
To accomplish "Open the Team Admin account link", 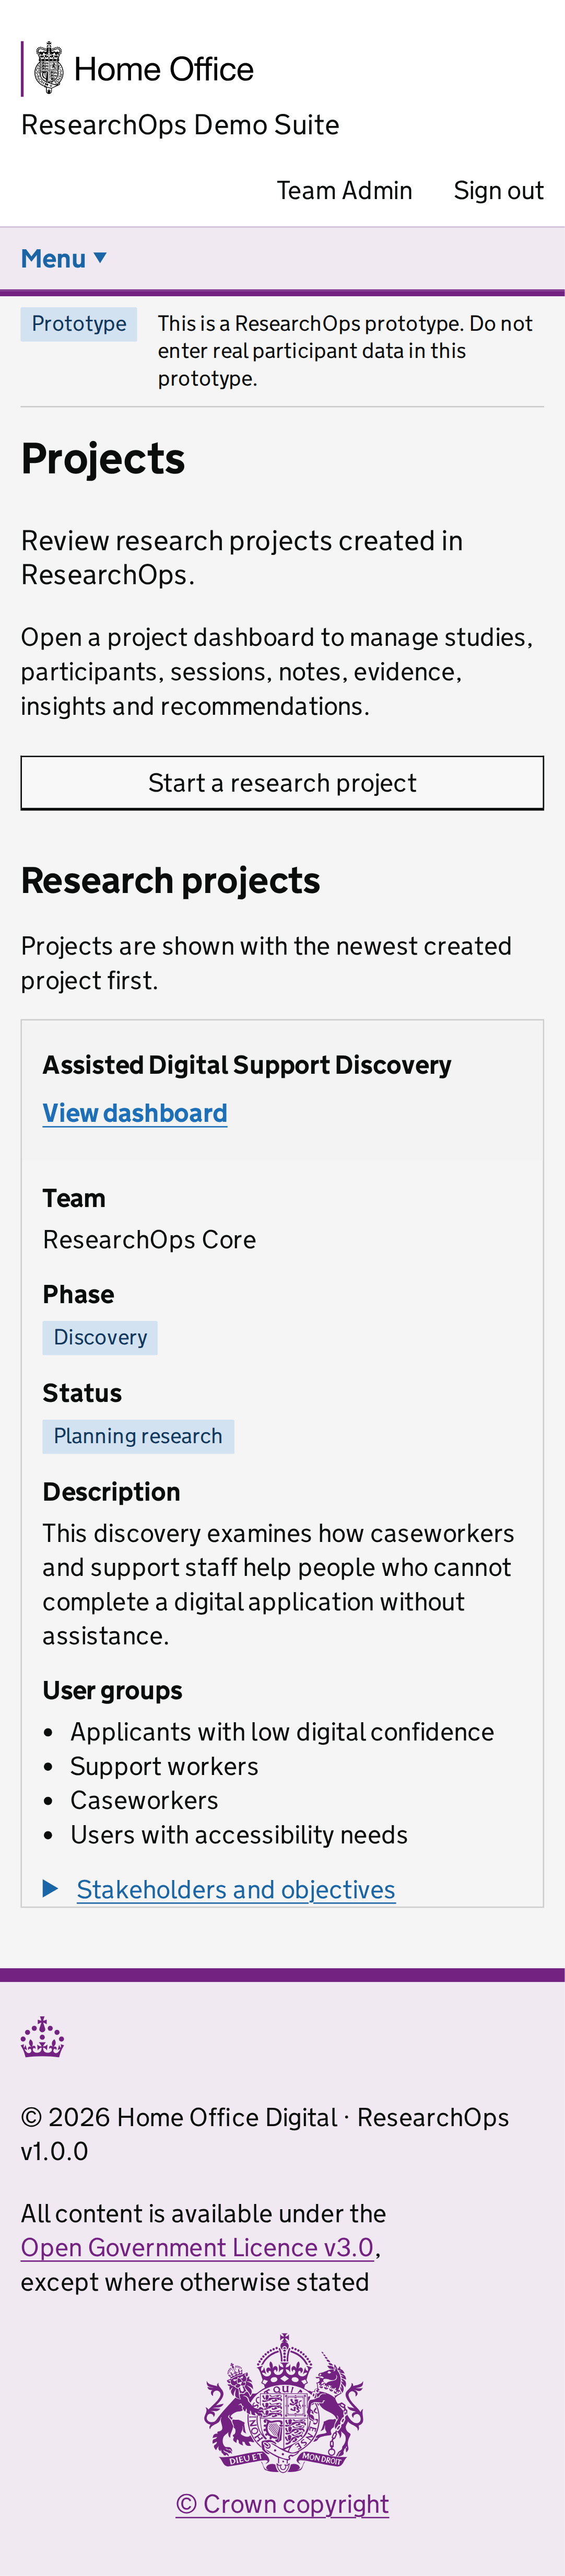I will (344, 190).
